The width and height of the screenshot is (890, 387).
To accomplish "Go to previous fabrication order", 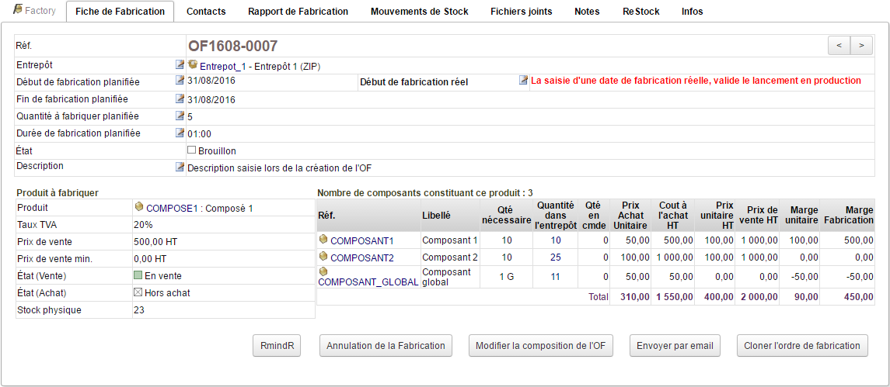I will 839,46.
